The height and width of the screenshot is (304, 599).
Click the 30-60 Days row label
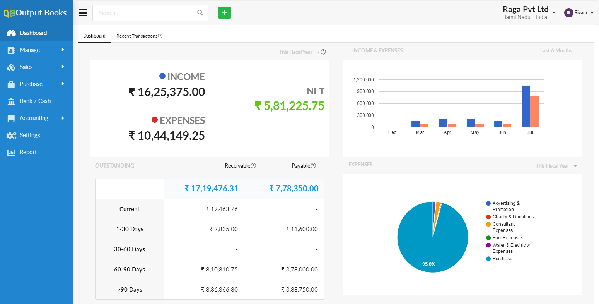click(x=130, y=249)
